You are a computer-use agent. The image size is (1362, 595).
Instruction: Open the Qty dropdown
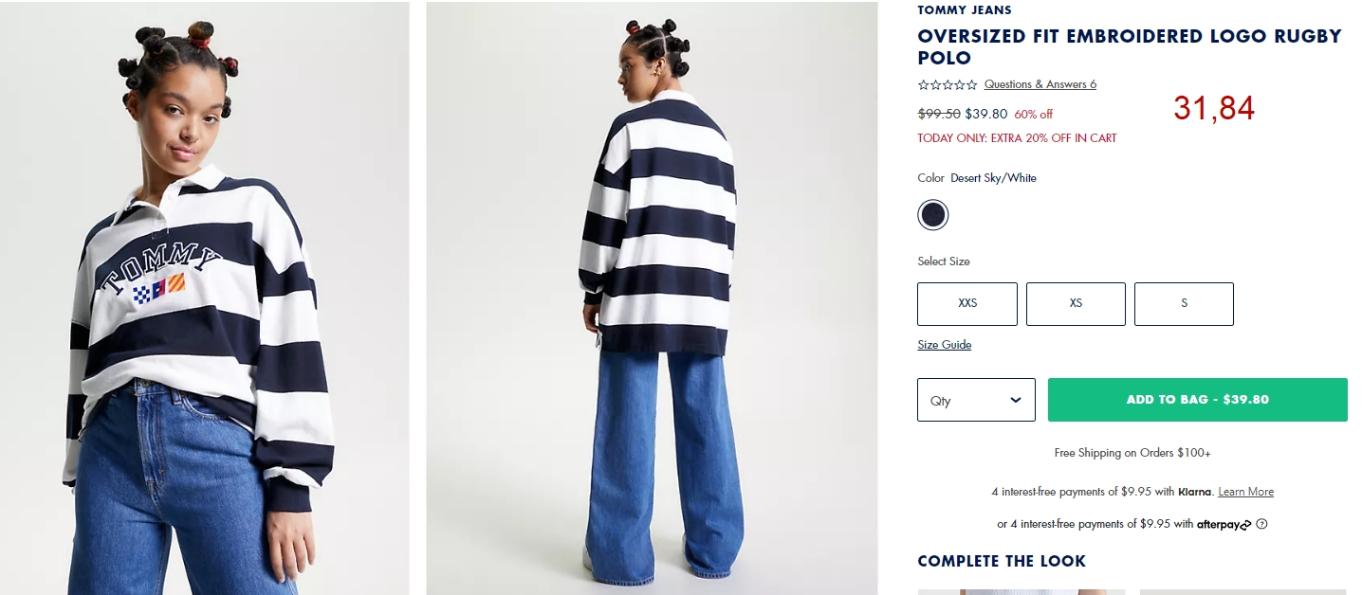tap(976, 400)
